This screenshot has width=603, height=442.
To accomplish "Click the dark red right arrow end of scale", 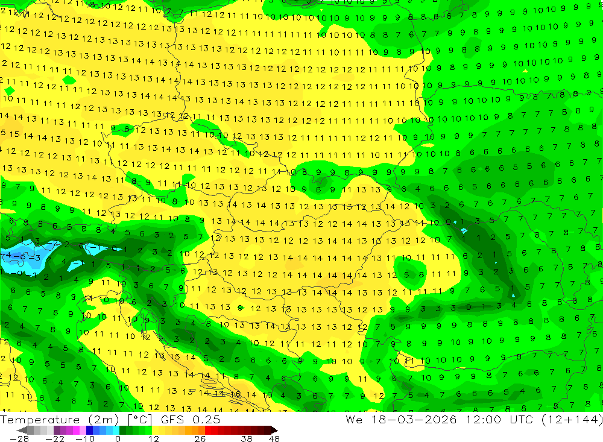I will [274, 430].
